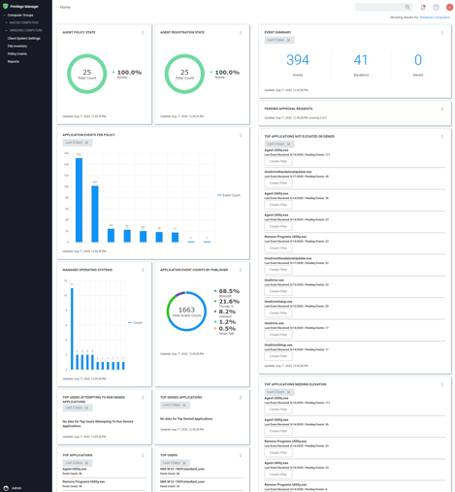The image size is (455, 492).
Task: Open Agent Registration State widget options menu
Action: (x=241, y=33)
